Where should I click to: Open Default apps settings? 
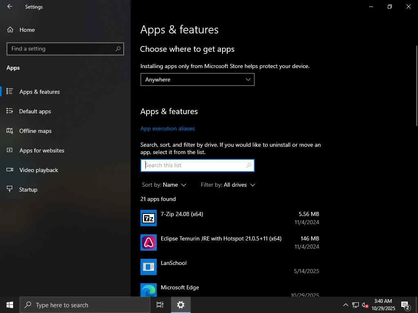pos(35,111)
